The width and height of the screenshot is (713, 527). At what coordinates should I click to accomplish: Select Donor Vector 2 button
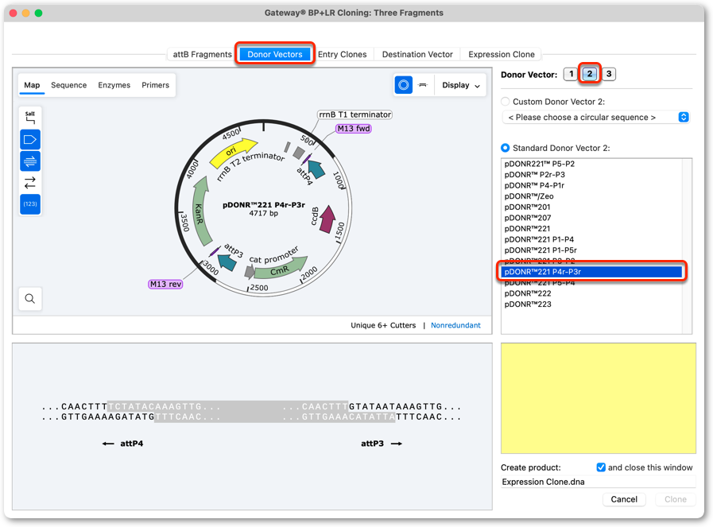589,74
